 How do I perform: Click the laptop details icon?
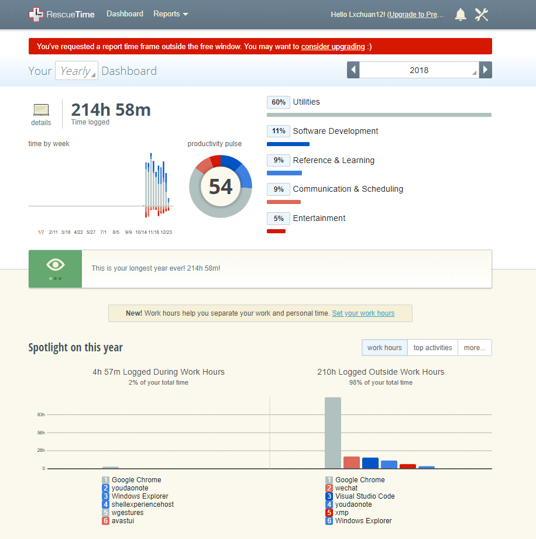(x=41, y=110)
